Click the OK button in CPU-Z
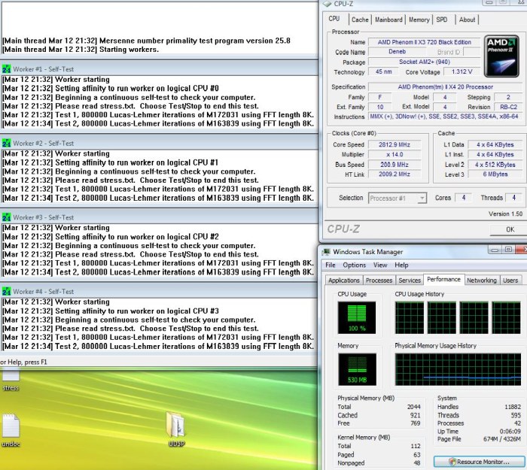This screenshot has height=470, width=527. point(509,229)
